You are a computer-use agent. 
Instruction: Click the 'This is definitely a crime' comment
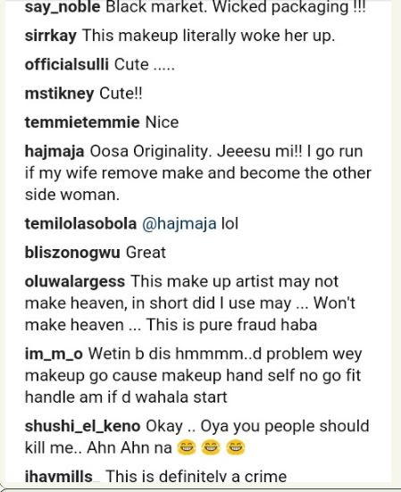tap(196, 477)
